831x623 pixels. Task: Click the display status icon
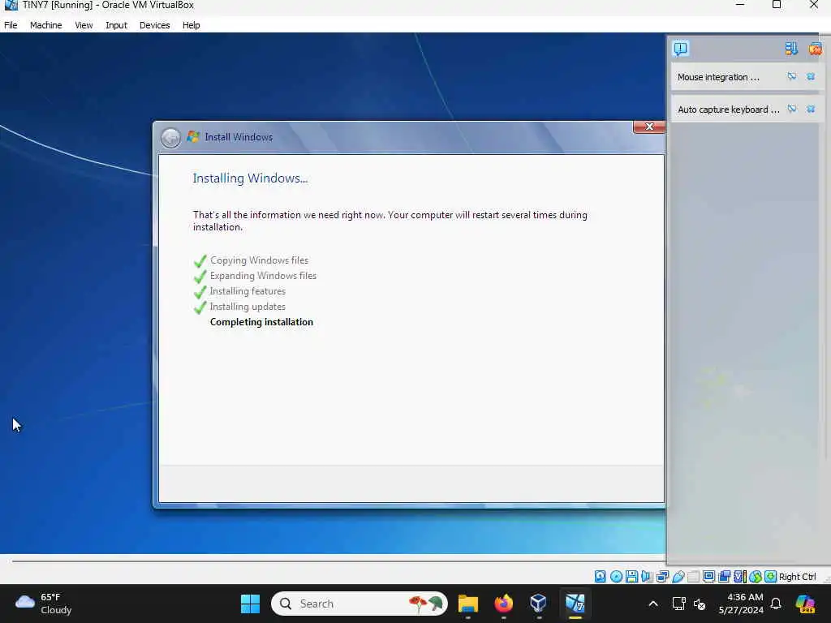click(708, 577)
